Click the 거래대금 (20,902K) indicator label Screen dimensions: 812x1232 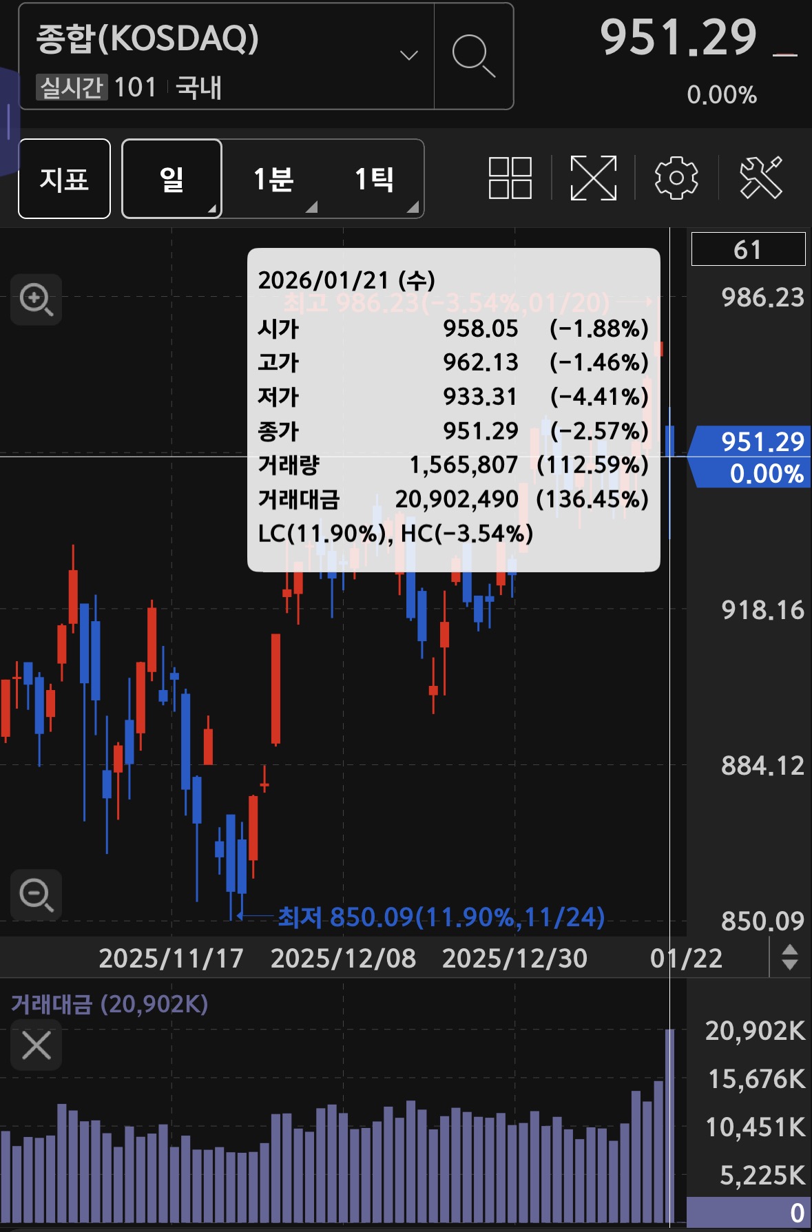(x=110, y=1004)
